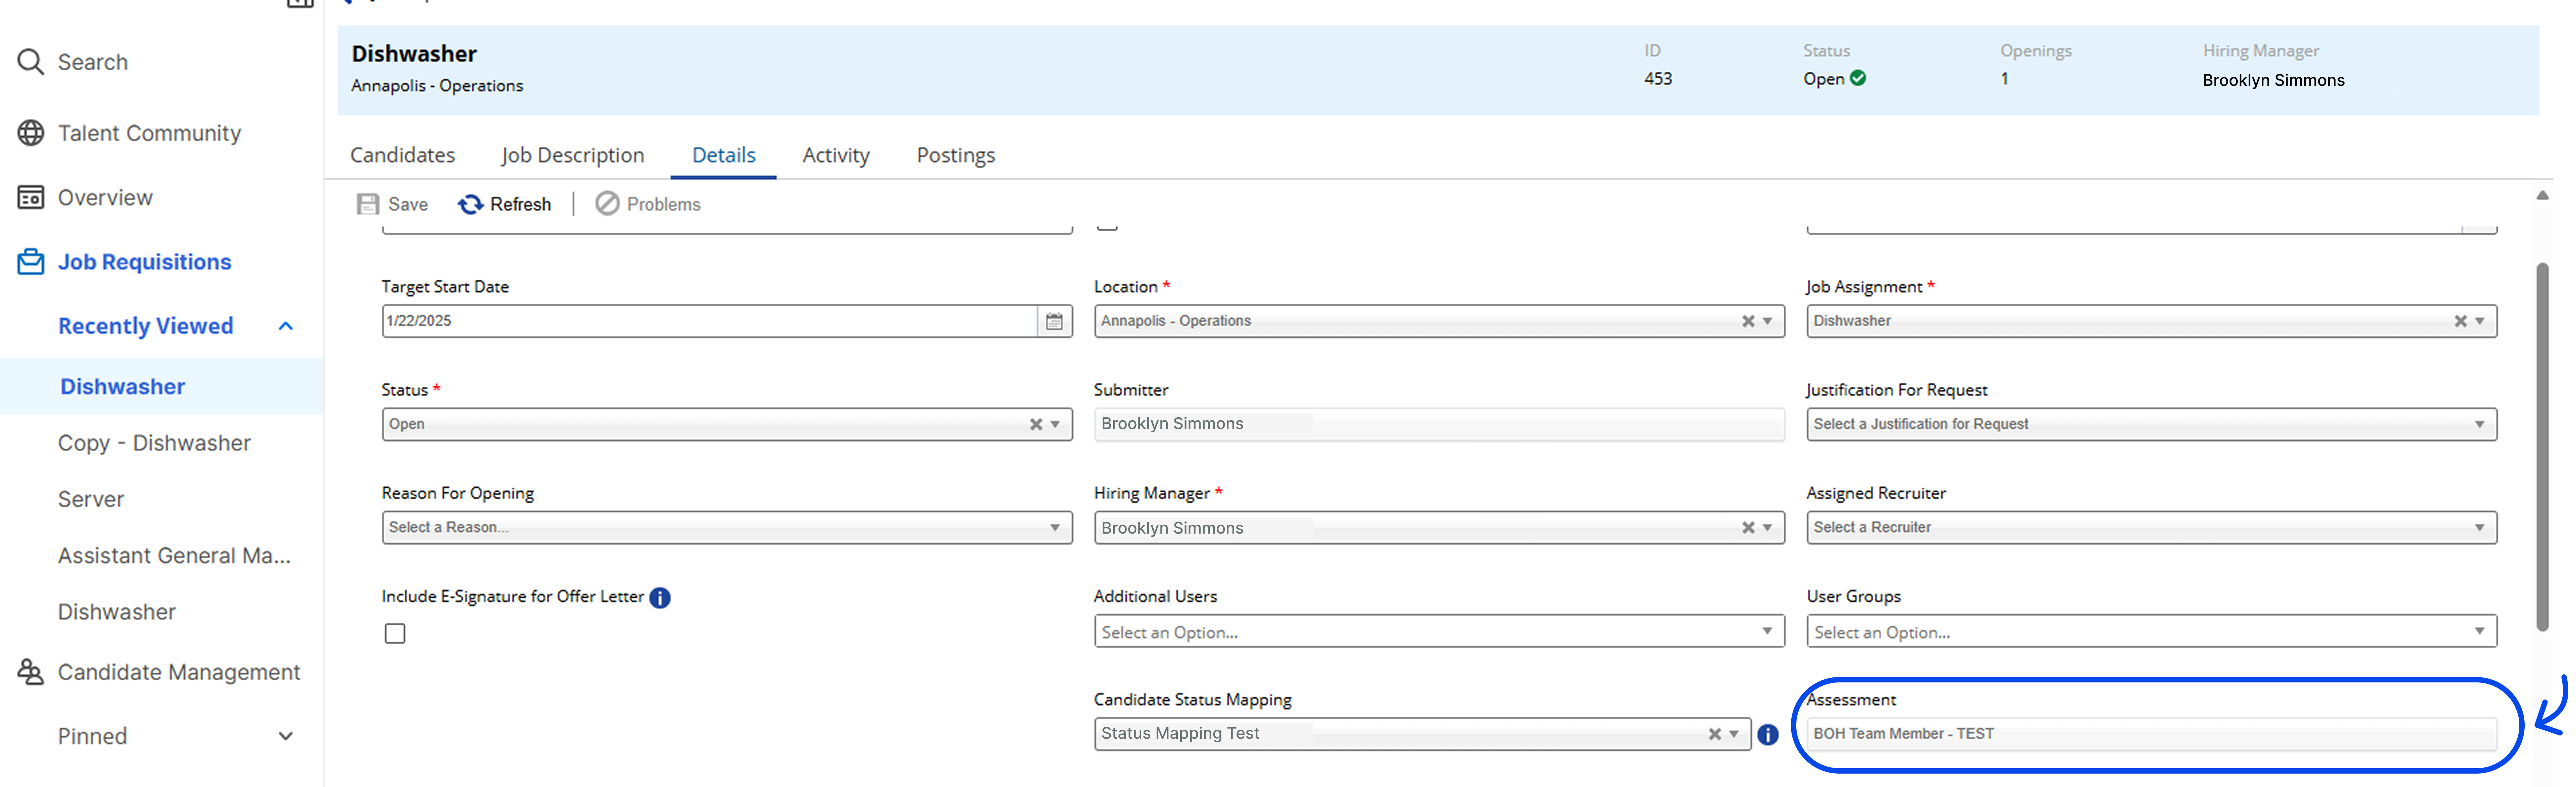Click the Problems circle-slash icon
Screen dimensions: 2576x787
click(x=607, y=204)
